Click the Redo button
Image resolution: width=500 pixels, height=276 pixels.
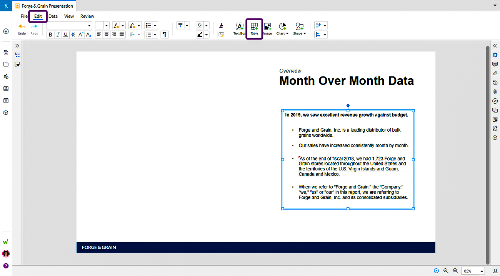click(34, 26)
